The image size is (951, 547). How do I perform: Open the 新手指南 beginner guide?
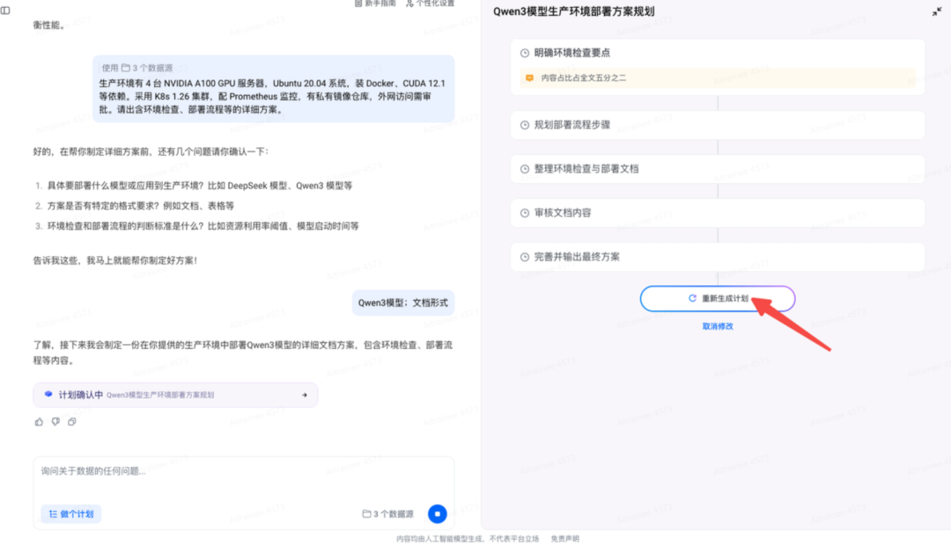(375, 4)
